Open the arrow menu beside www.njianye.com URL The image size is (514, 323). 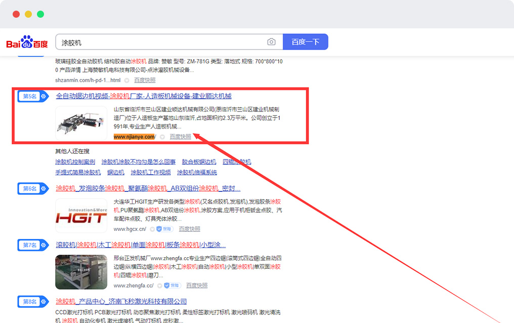tap(162, 137)
